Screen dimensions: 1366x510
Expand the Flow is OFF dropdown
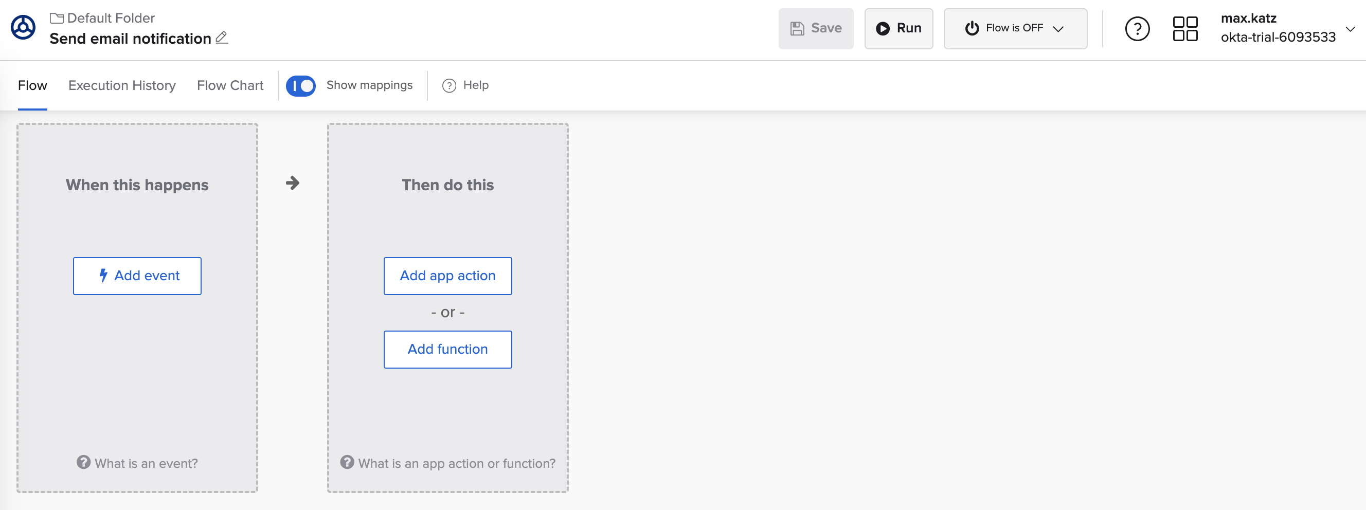click(x=1058, y=29)
